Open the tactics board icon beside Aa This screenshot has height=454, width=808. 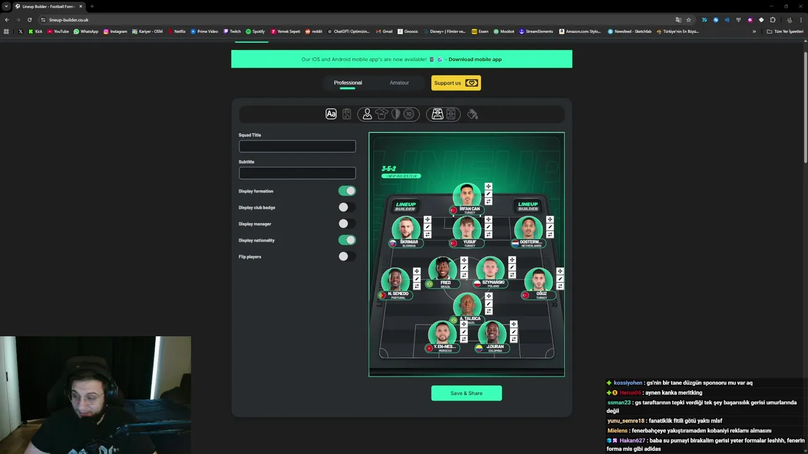[347, 114]
